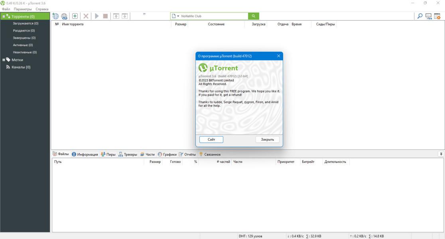Click the Create new torrent plus icon
Screen dimensions: 445x239
tap(75, 16)
